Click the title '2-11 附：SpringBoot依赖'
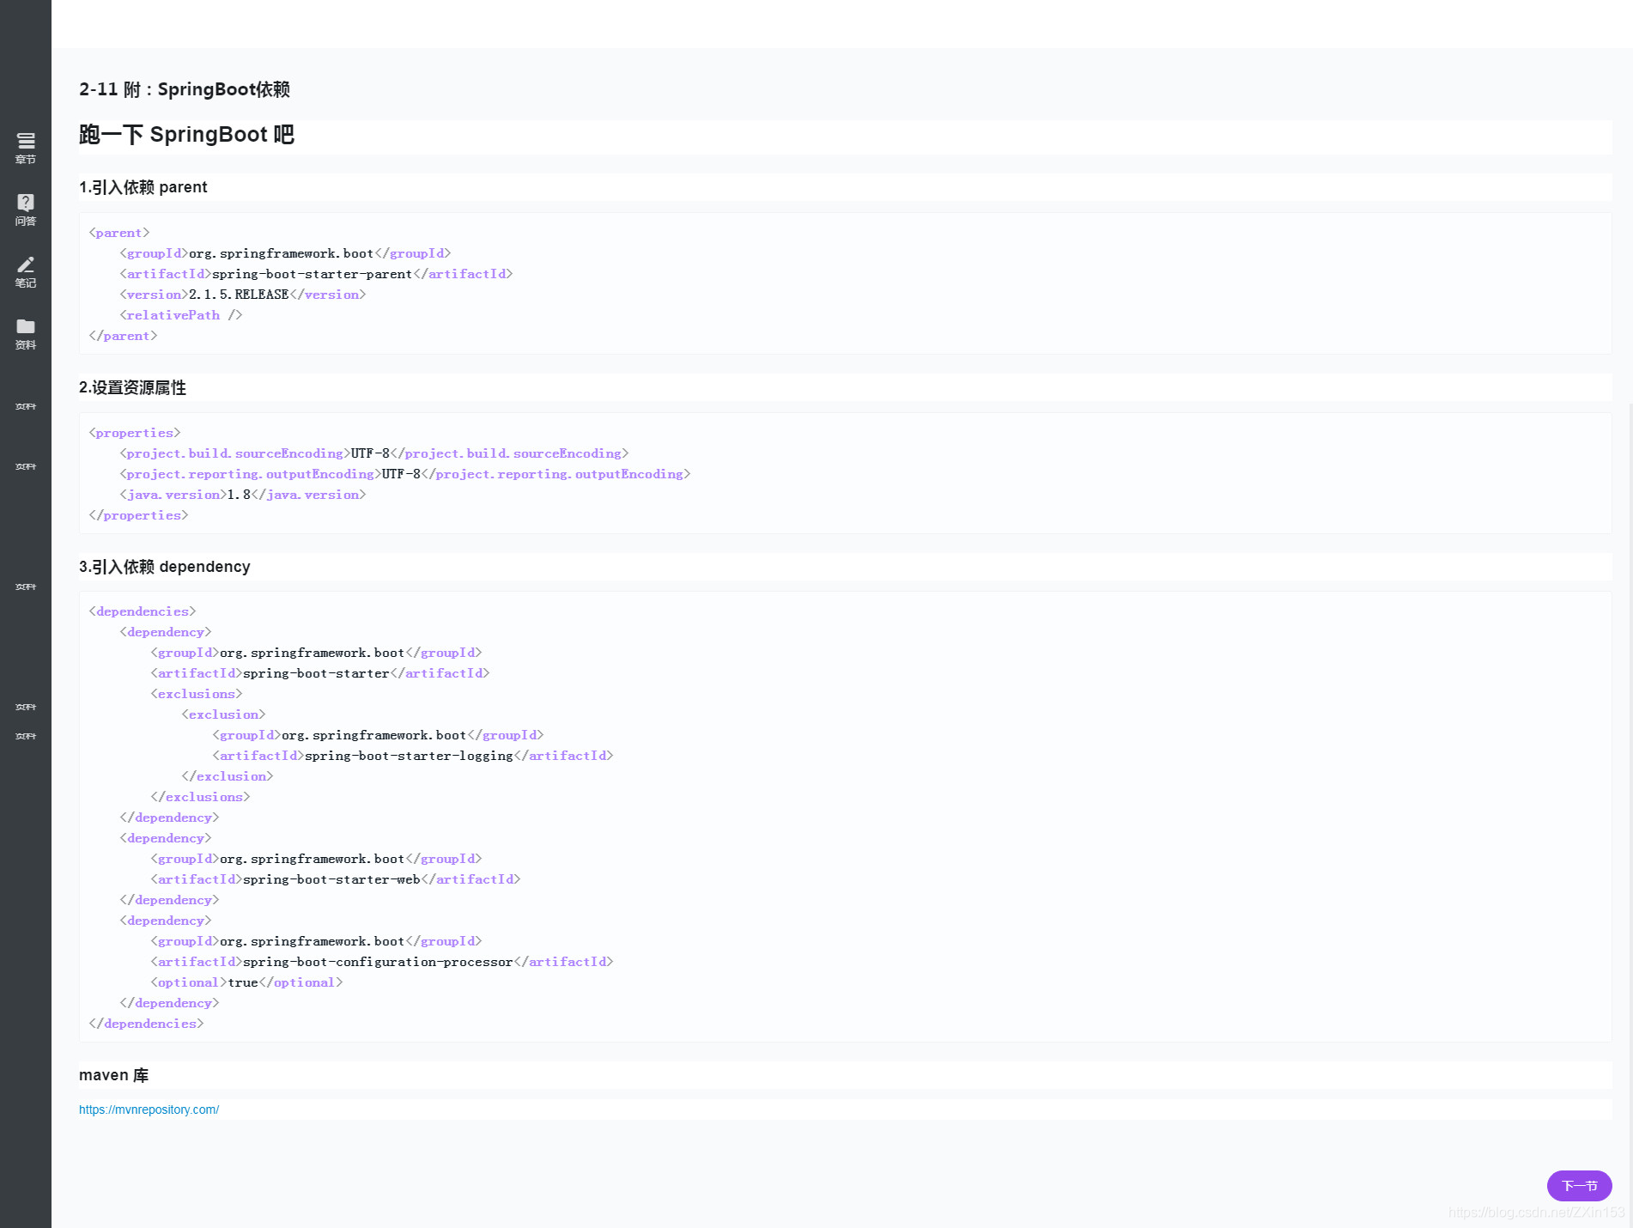 coord(185,89)
